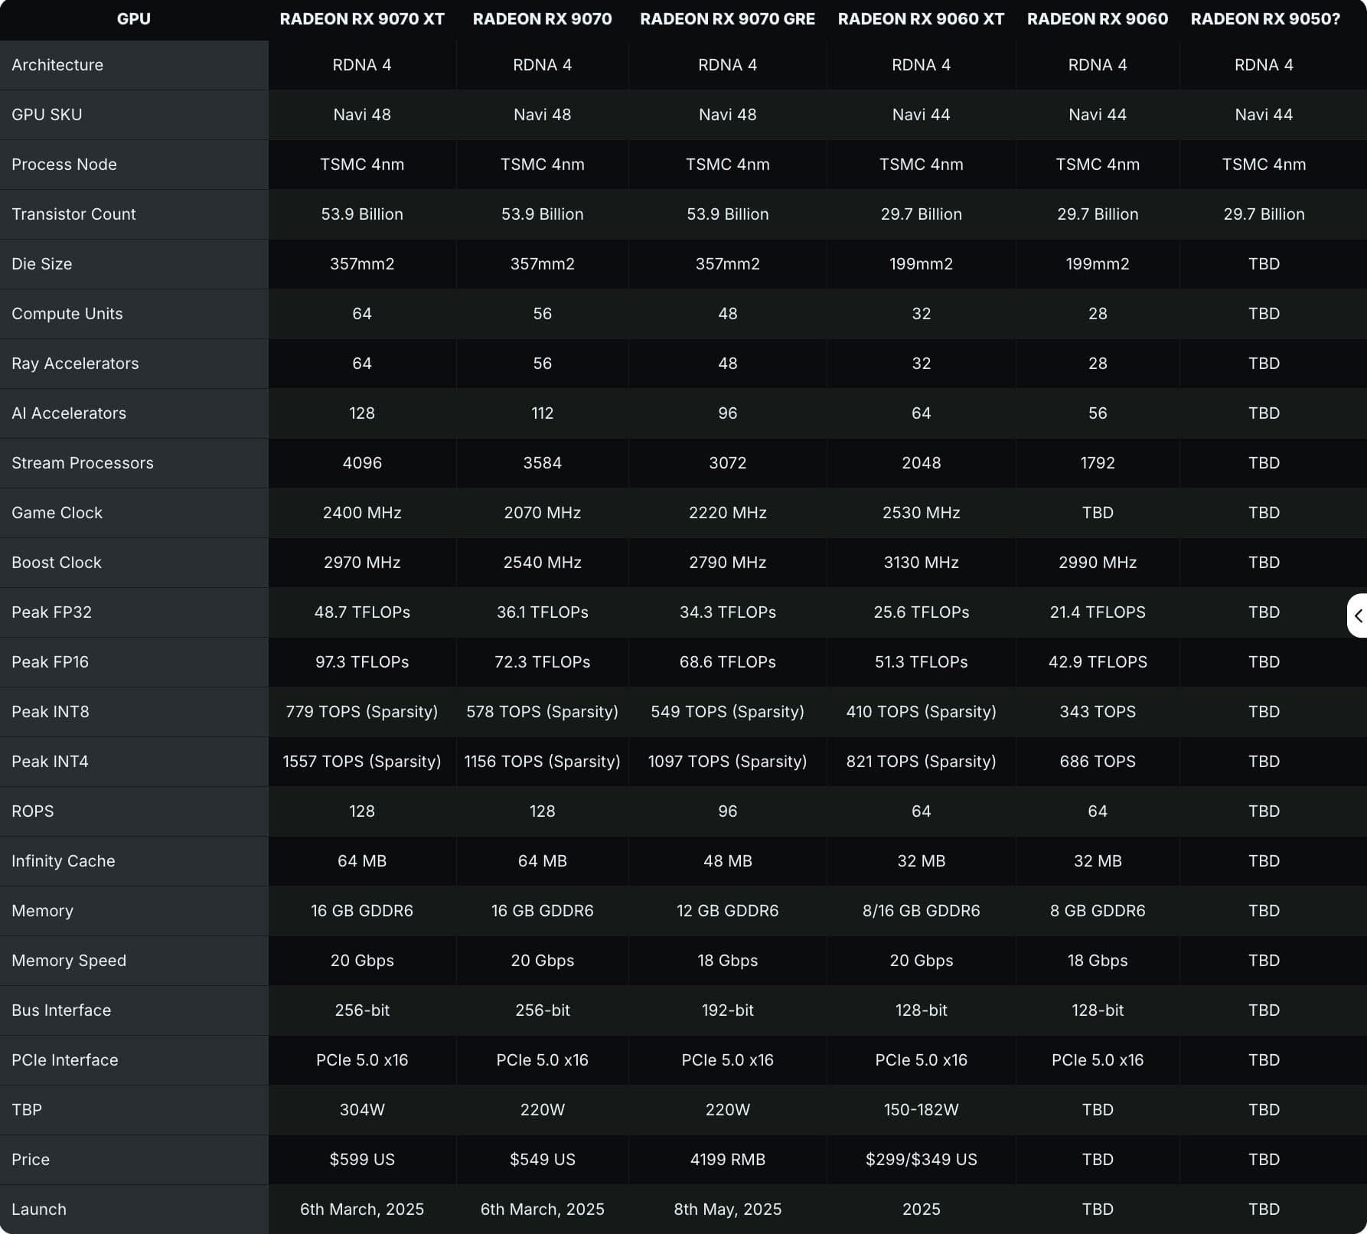Select the 304W TBP cell
Viewport: 1367px width, 1234px height.
(362, 1110)
